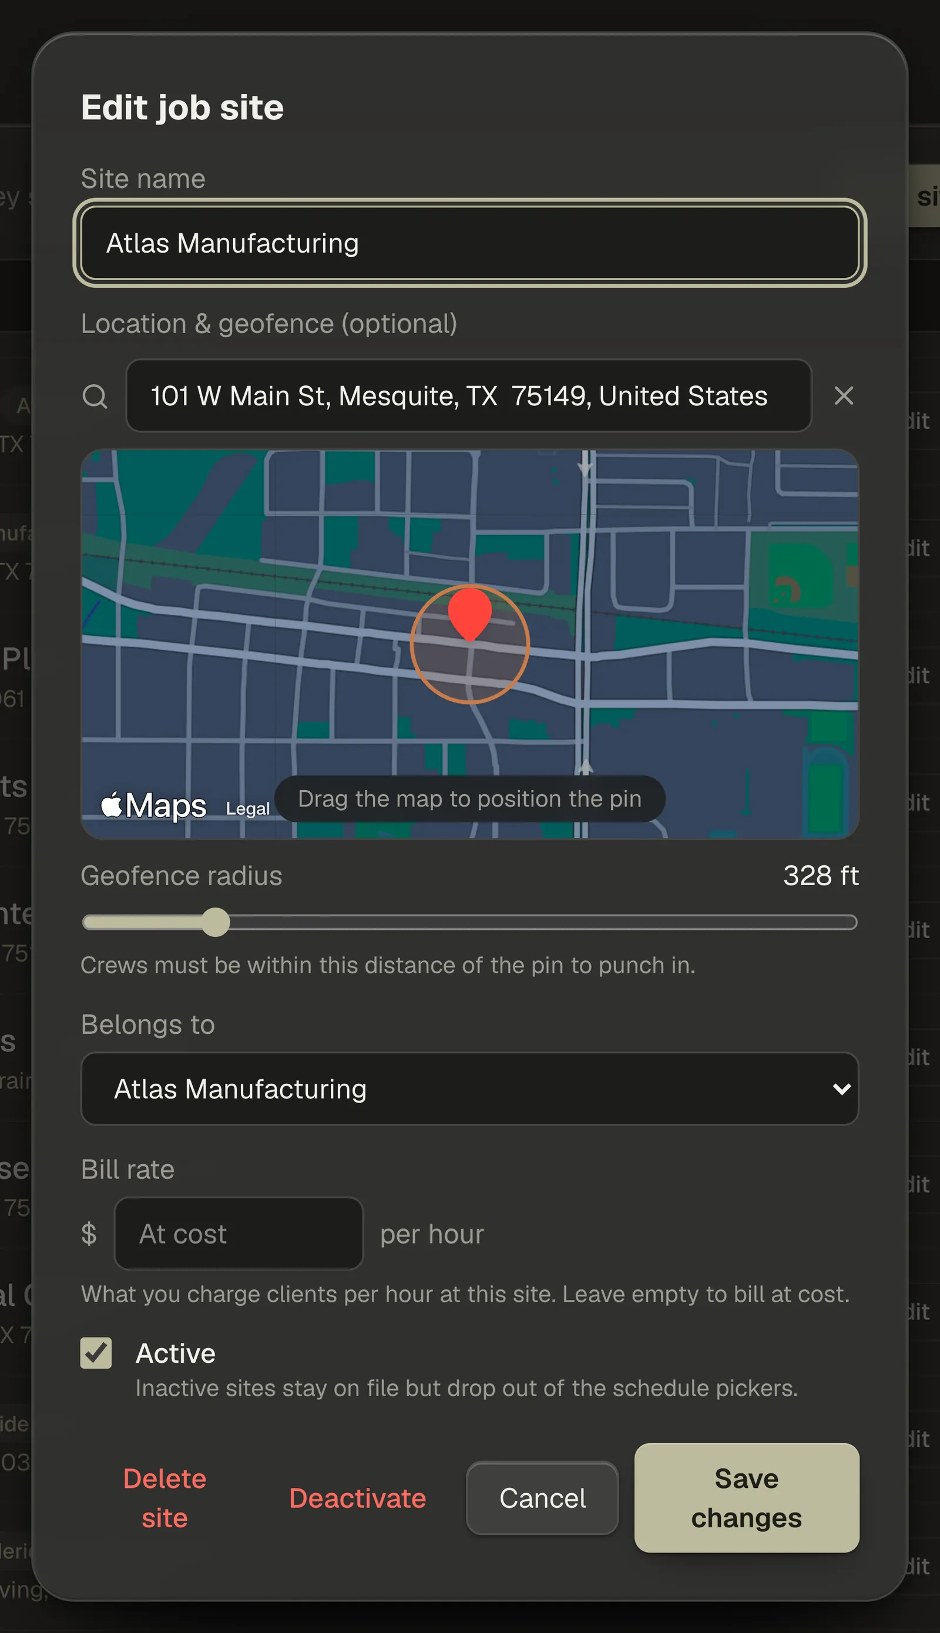Click the red map pin
This screenshot has height=1633, width=940.
[x=470, y=614]
